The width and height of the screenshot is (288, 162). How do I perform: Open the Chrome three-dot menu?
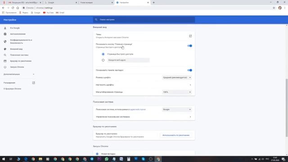point(285,8)
